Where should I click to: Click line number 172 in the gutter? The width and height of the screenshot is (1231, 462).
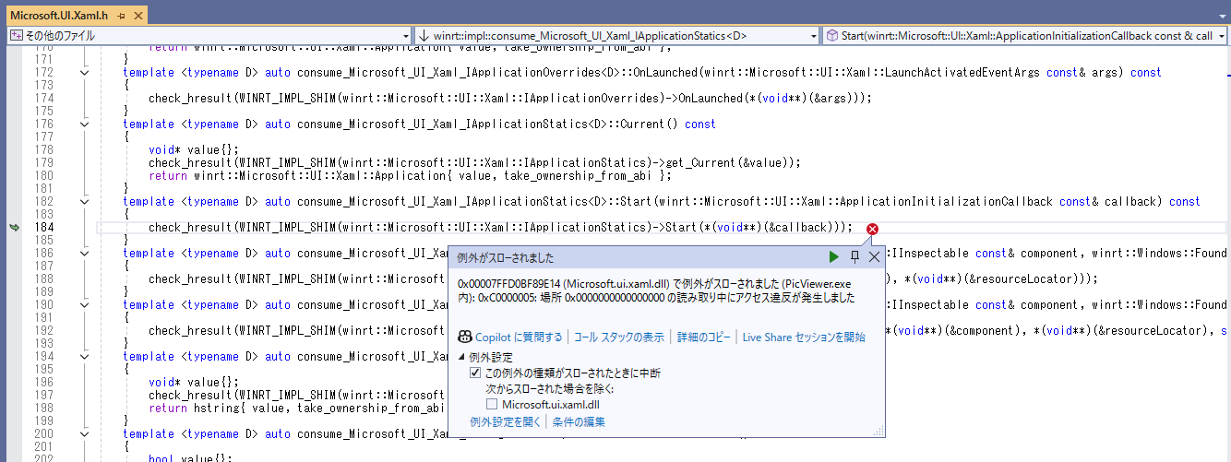[42, 72]
